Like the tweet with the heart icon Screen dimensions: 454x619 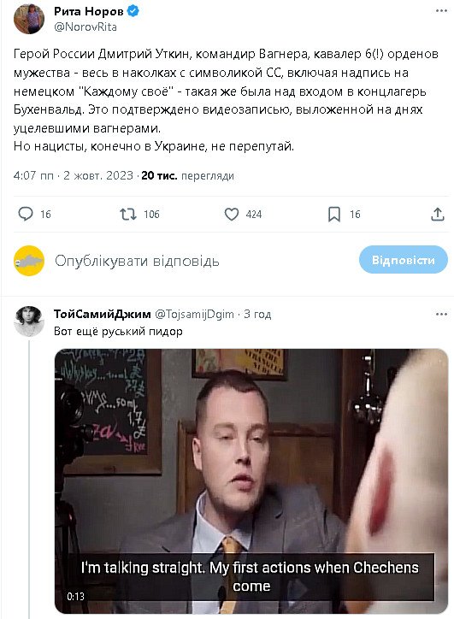(x=232, y=214)
